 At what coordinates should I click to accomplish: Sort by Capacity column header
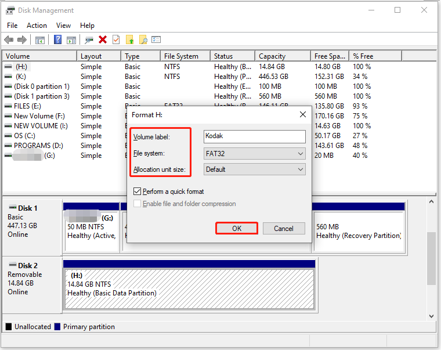283,56
